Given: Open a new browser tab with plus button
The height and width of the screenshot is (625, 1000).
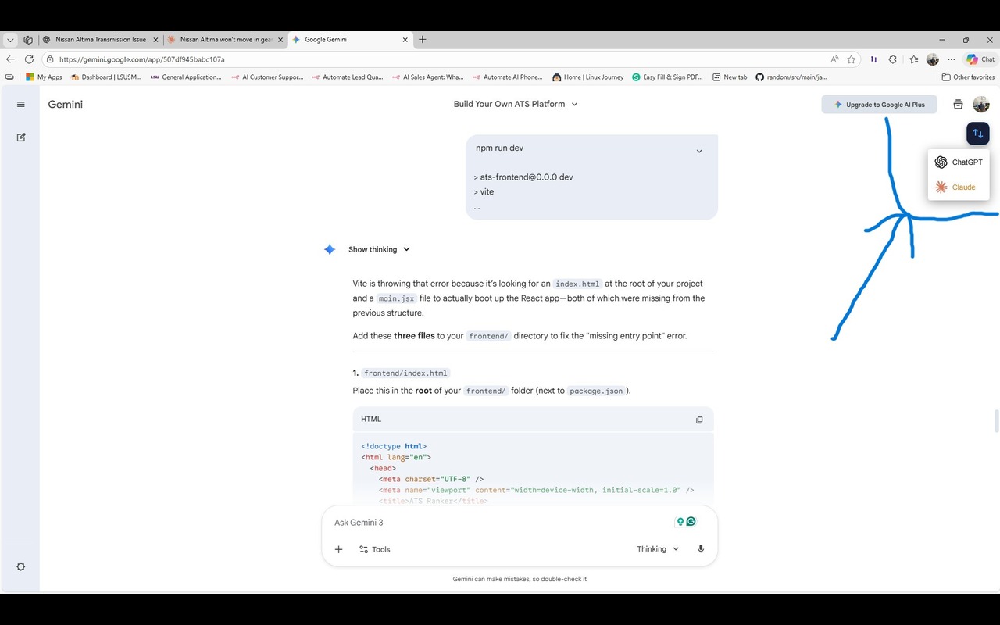Looking at the screenshot, I should click(x=423, y=40).
